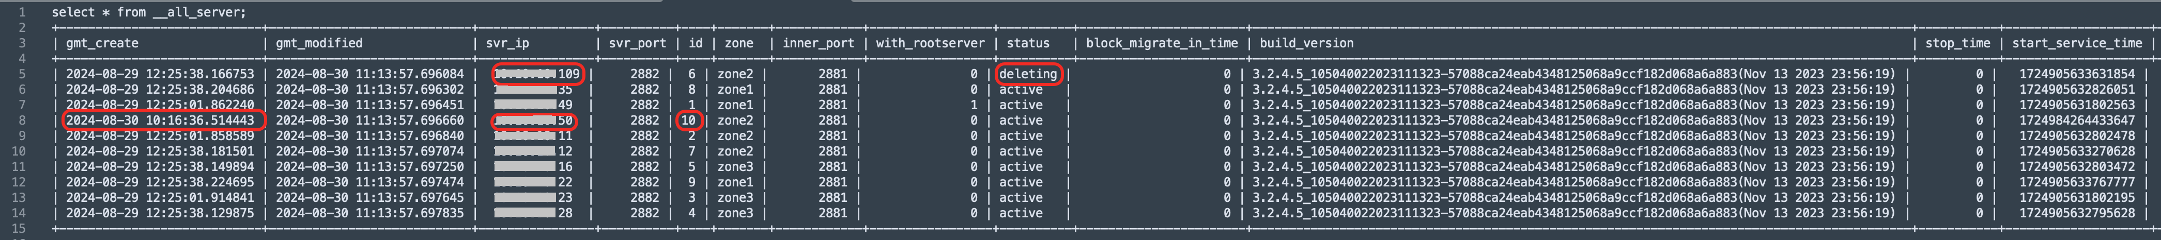Image resolution: width=2161 pixels, height=240 pixels.
Task: Click the circled IP ending in 50
Action: 534,121
